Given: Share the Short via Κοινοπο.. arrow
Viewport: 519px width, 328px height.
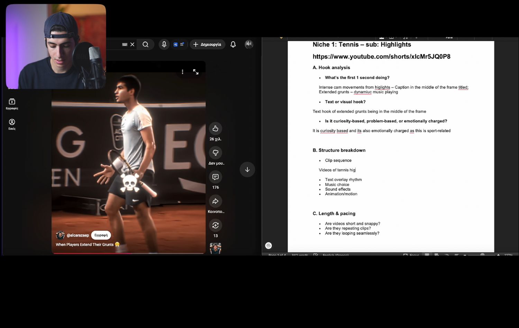Looking at the screenshot, I should pos(215,201).
